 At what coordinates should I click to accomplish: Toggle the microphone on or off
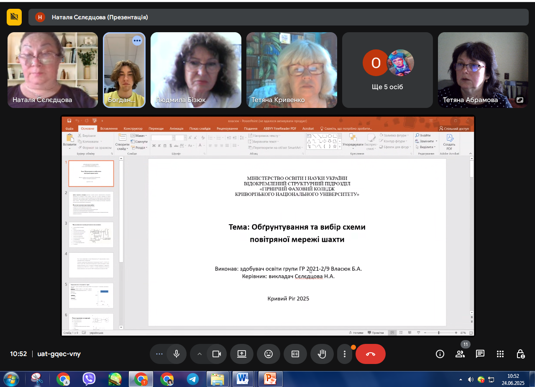click(x=177, y=354)
